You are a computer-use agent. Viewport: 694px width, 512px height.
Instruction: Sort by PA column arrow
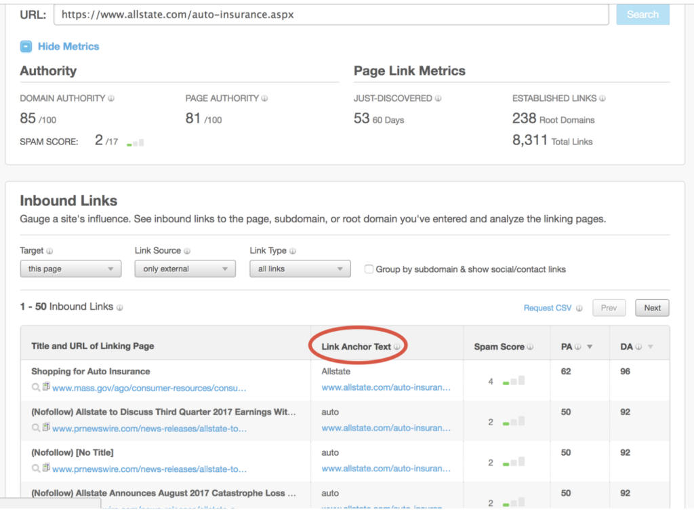pos(590,347)
